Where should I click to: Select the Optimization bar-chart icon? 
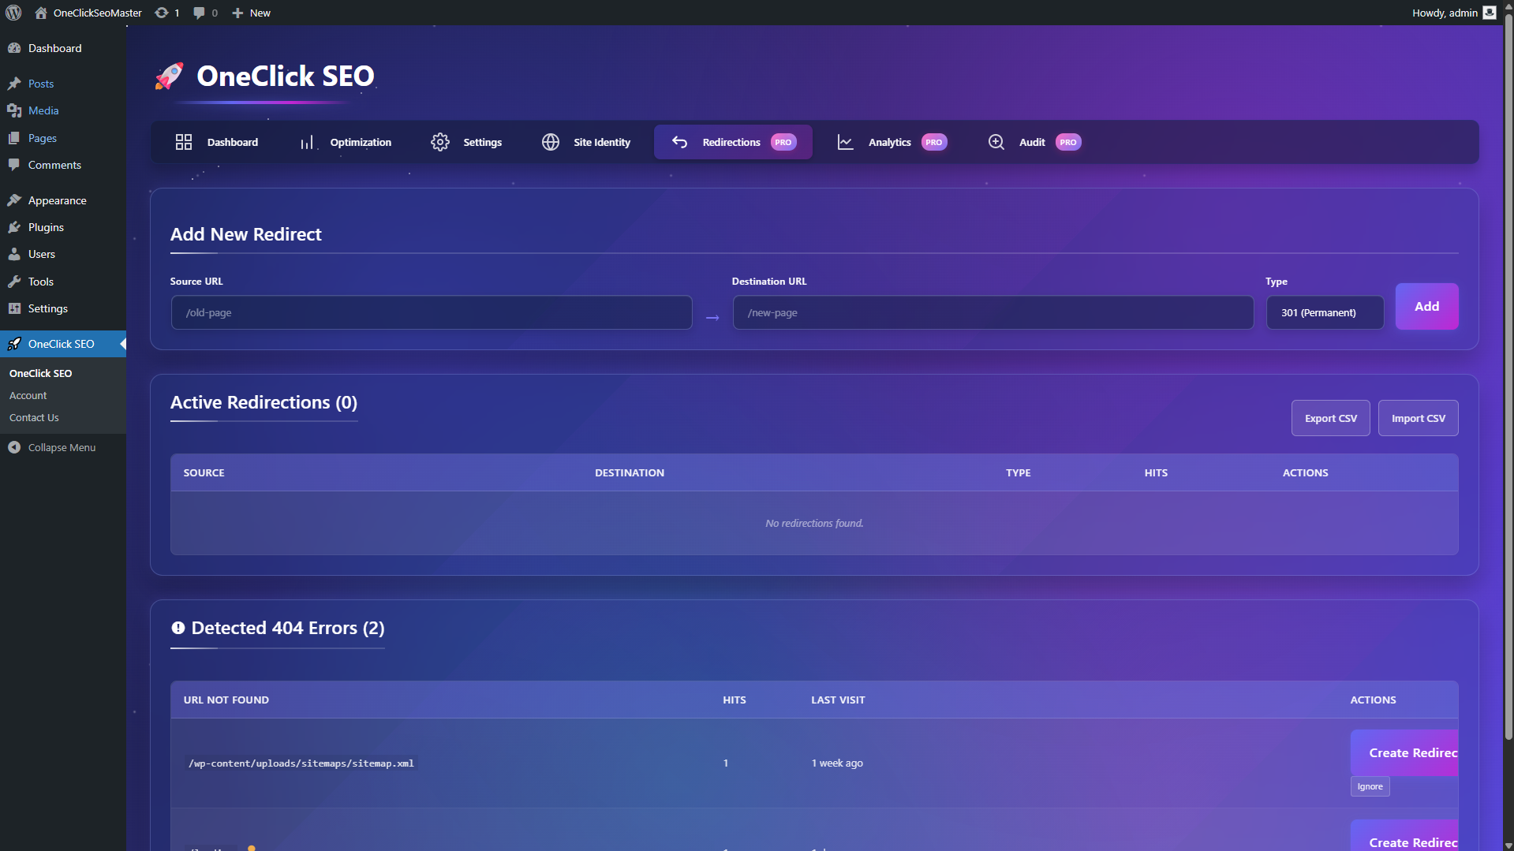tap(307, 142)
